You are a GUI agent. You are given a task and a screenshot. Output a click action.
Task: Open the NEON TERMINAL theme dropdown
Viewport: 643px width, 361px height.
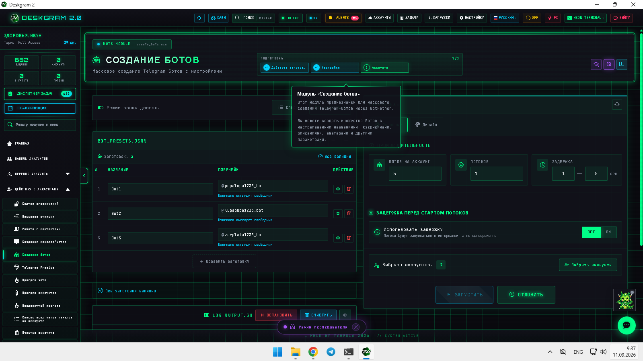click(585, 18)
